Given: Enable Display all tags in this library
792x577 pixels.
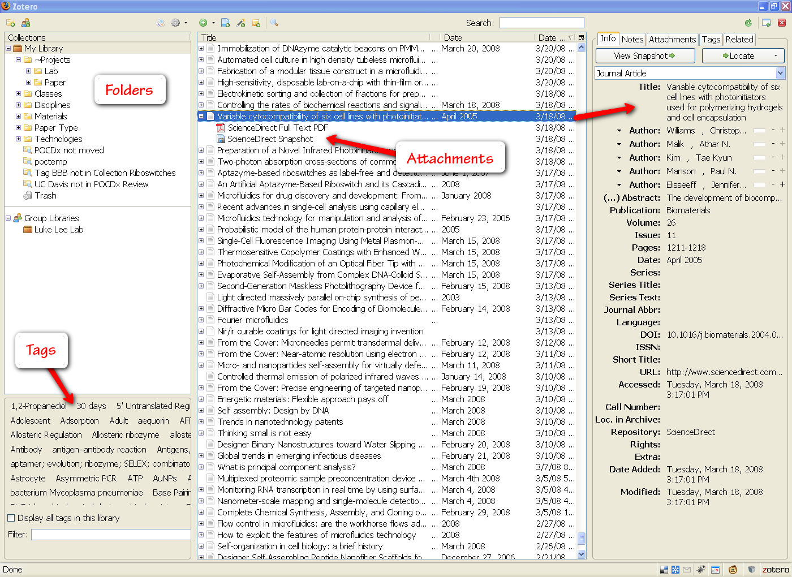Looking at the screenshot, I should pyautogui.click(x=11, y=518).
